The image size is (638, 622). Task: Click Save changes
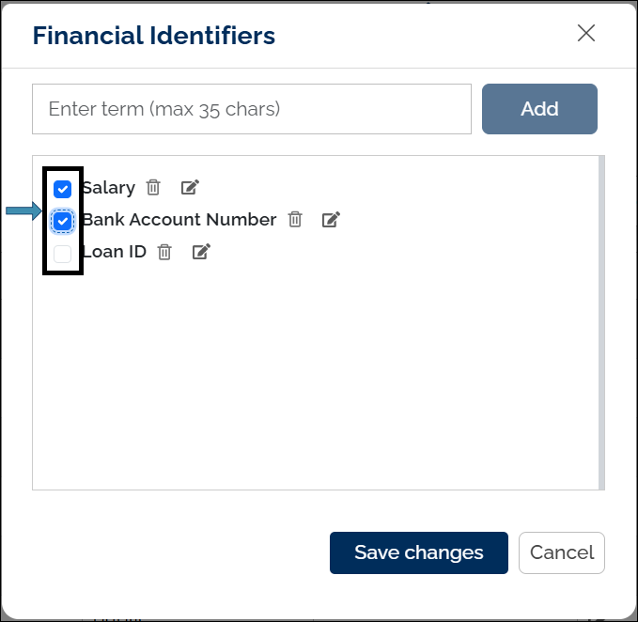[x=418, y=552]
